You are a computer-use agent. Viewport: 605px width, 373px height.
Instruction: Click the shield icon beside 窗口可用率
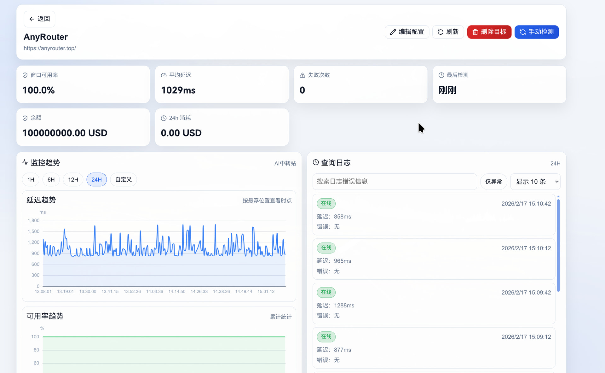click(x=25, y=75)
